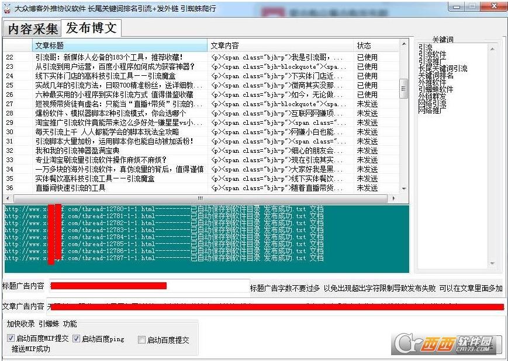Select row 26 六种最实用的小程序 article
Screen dimensions: 508x361
click(x=201, y=94)
